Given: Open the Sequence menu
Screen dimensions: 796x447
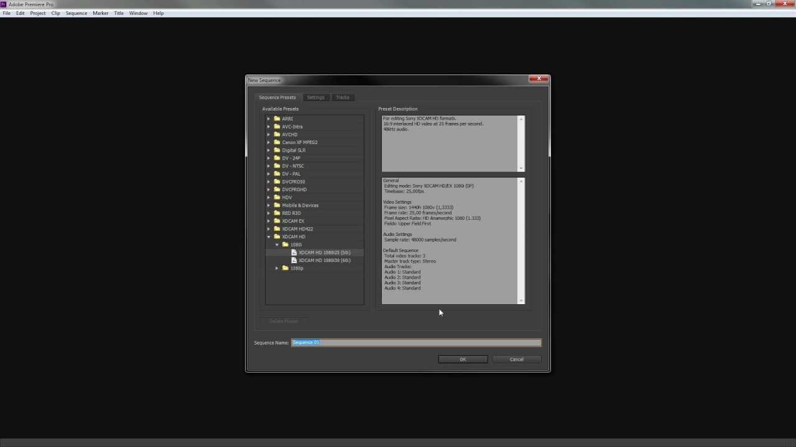Looking at the screenshot, I should tap(76, 13).
